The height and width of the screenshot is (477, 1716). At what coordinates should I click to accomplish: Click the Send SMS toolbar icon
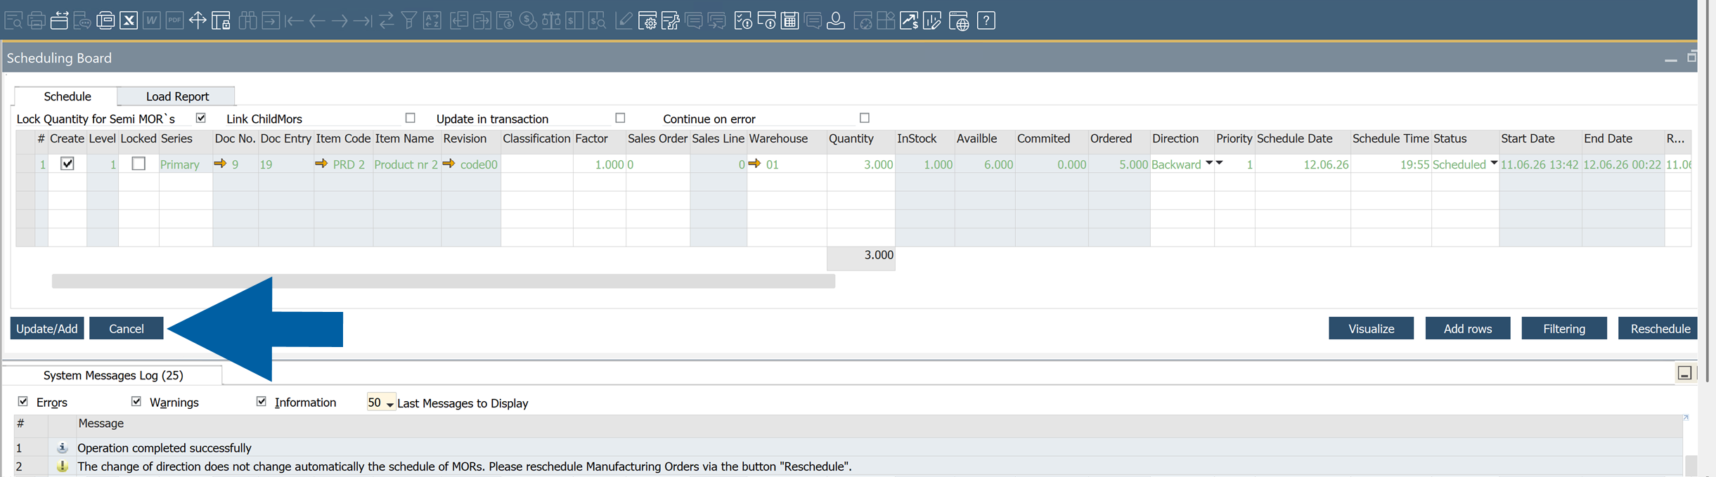coord(82,21)
